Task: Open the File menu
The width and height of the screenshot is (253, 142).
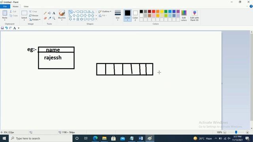Action: point(5,6)
